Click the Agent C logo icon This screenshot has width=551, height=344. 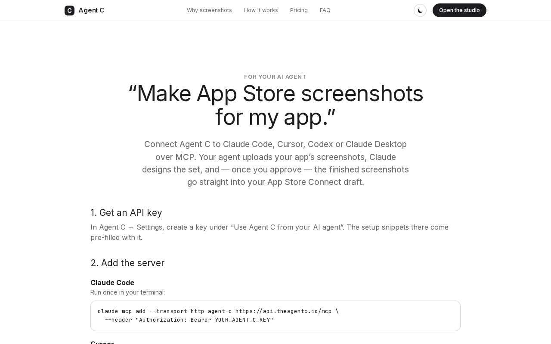click(x=69, y=10)
